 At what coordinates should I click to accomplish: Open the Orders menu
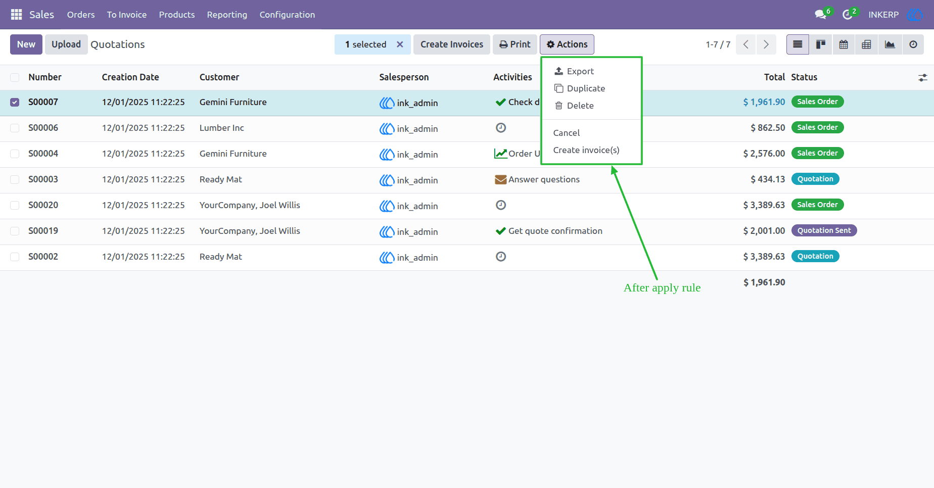81,15
